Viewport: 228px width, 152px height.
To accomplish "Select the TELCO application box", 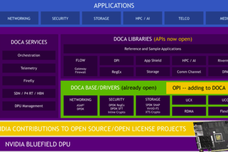I will click(x=184, y=18).
